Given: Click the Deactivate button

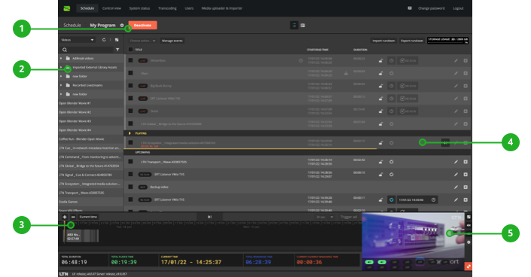Looking at the screenshot, I should [142, 25].
